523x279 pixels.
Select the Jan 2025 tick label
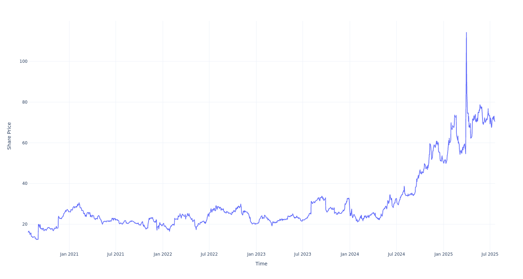coord(444,254)
